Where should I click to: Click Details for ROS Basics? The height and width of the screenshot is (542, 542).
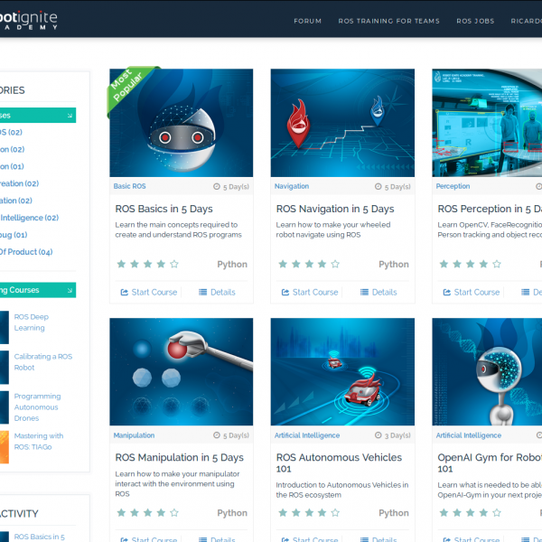pyautogui.click(x=217, y=292)
